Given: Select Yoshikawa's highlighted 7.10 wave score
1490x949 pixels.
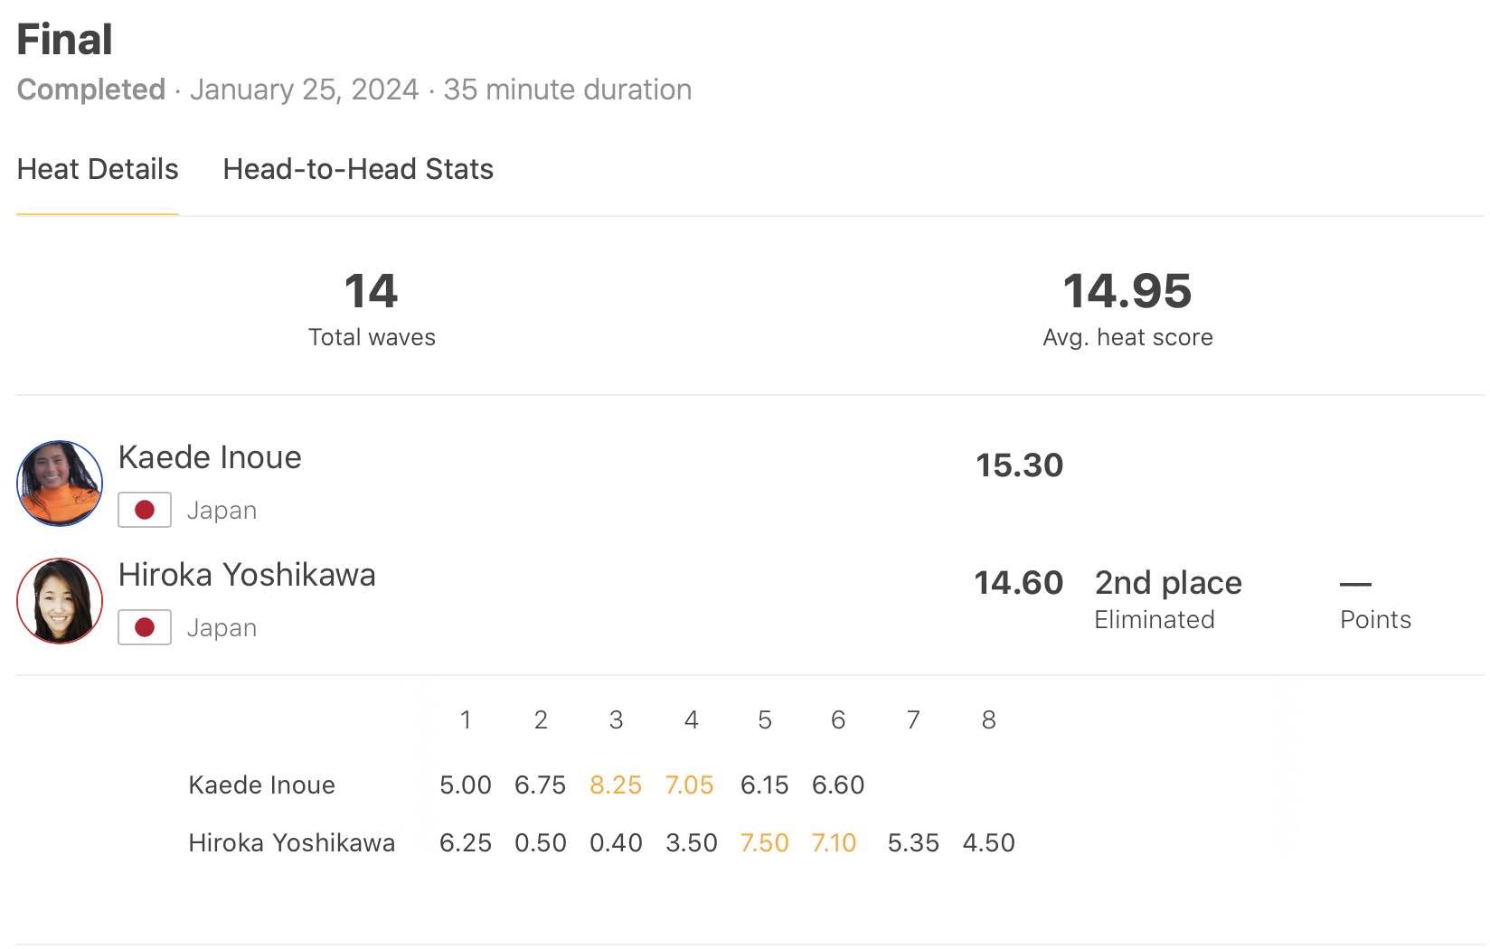Looking at the screenshot, I should (834, 842).
